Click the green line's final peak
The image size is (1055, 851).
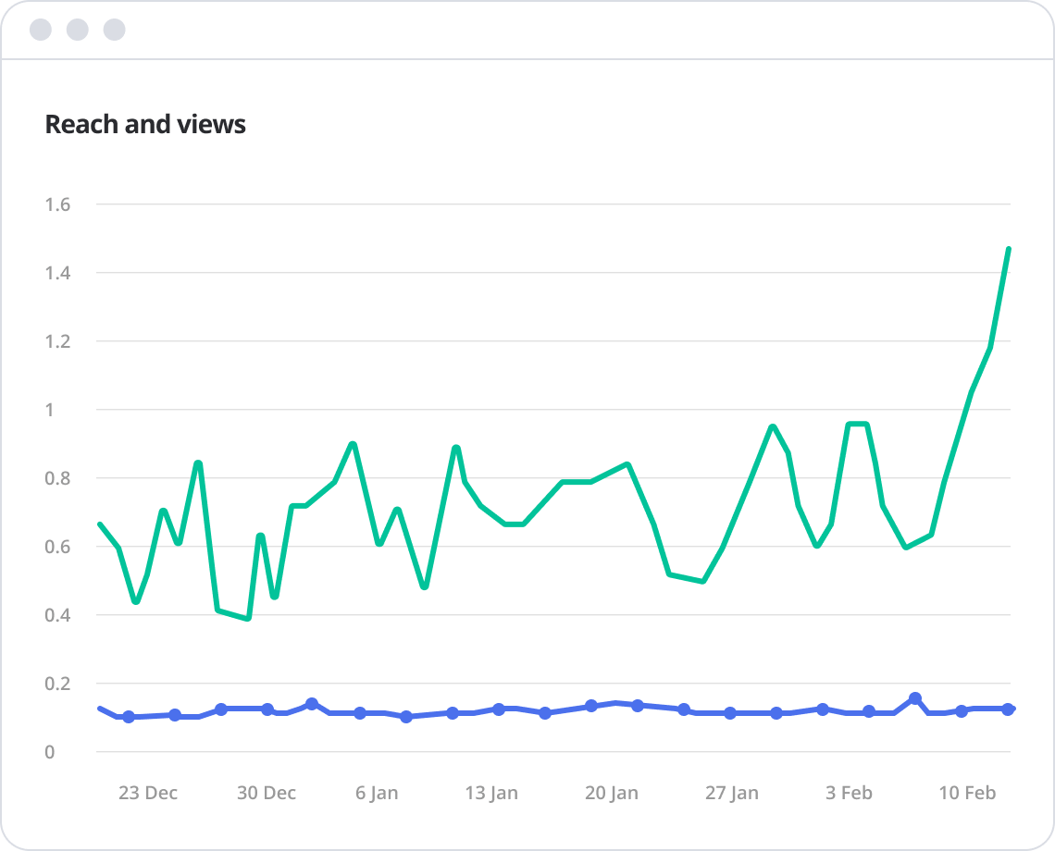point(1009,249)
